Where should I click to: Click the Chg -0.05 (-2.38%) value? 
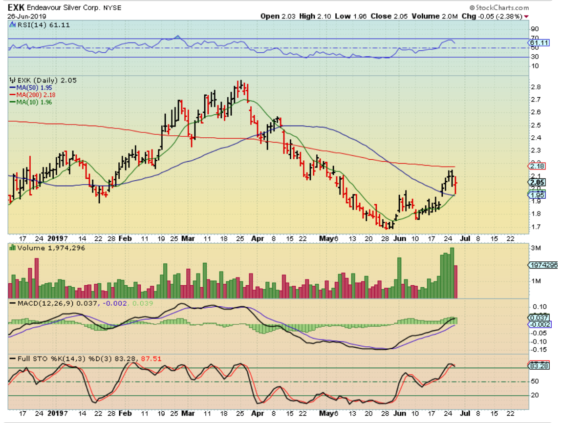coord(492,16)
